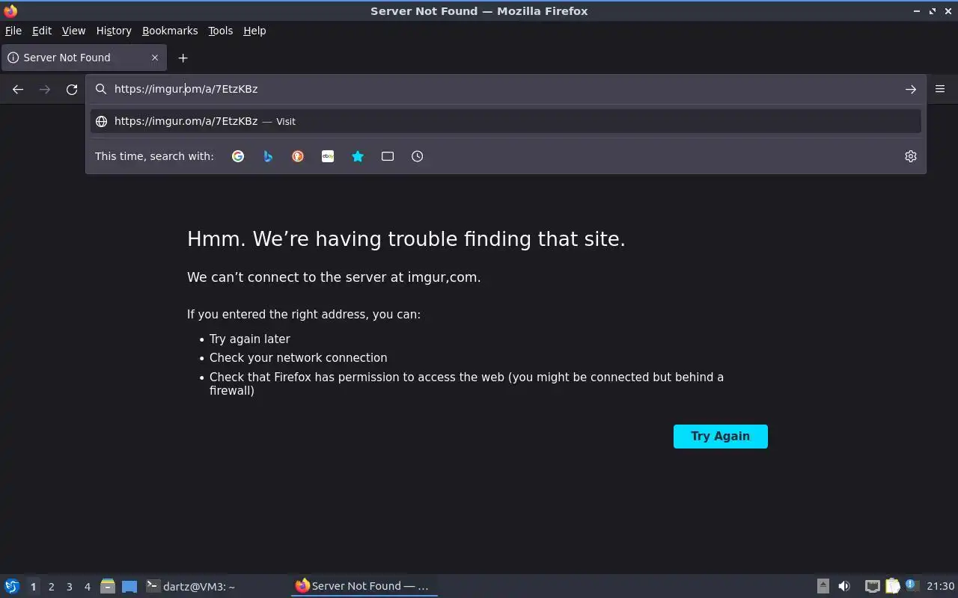Go back with the back arrow
Viewport: 958px width, 598px height.
pos(18,89)
